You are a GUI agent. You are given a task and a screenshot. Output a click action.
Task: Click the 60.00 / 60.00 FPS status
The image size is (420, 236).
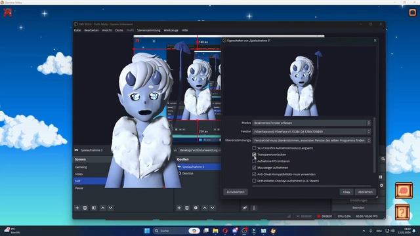point(367,216)
